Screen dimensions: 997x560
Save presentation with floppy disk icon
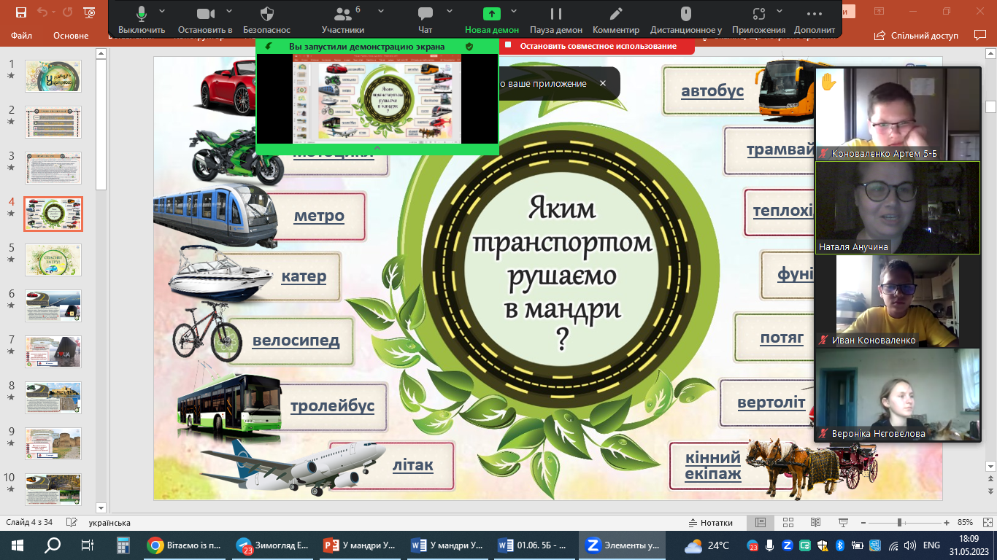coord(20,12)
